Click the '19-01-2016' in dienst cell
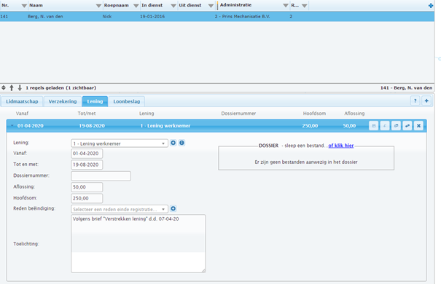The height and width of the screenshot is (284, 441). [152, 17]
